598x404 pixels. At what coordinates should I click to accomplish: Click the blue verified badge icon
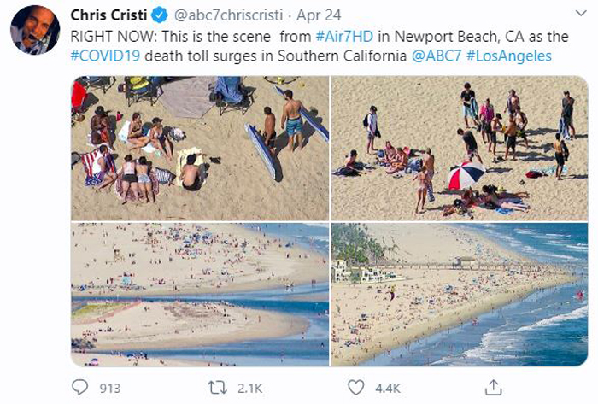point(160,15)
